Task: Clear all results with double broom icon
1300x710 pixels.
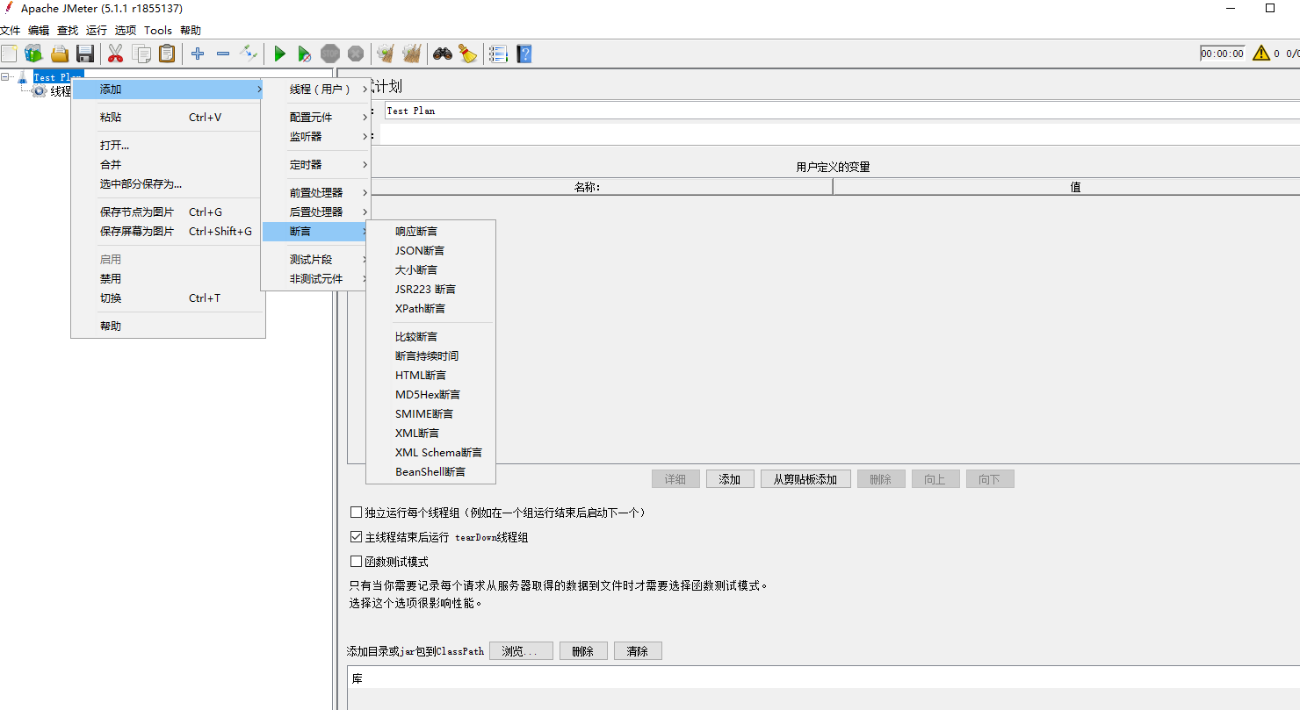Action: [411, 54]
